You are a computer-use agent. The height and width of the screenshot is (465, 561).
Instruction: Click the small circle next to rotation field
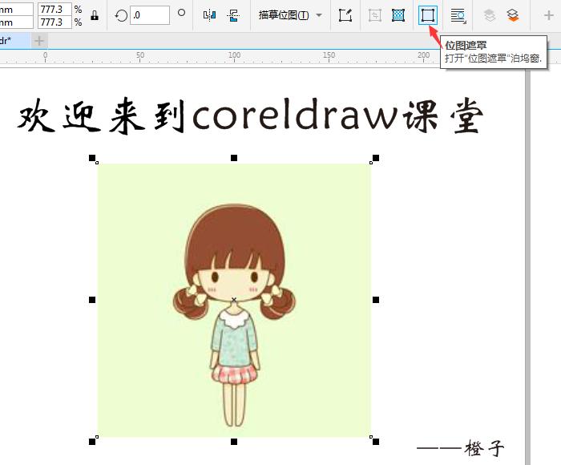click(181, 13)
